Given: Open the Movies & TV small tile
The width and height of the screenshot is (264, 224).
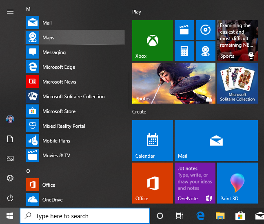Looking at the screenshot, I should point(184,30).
